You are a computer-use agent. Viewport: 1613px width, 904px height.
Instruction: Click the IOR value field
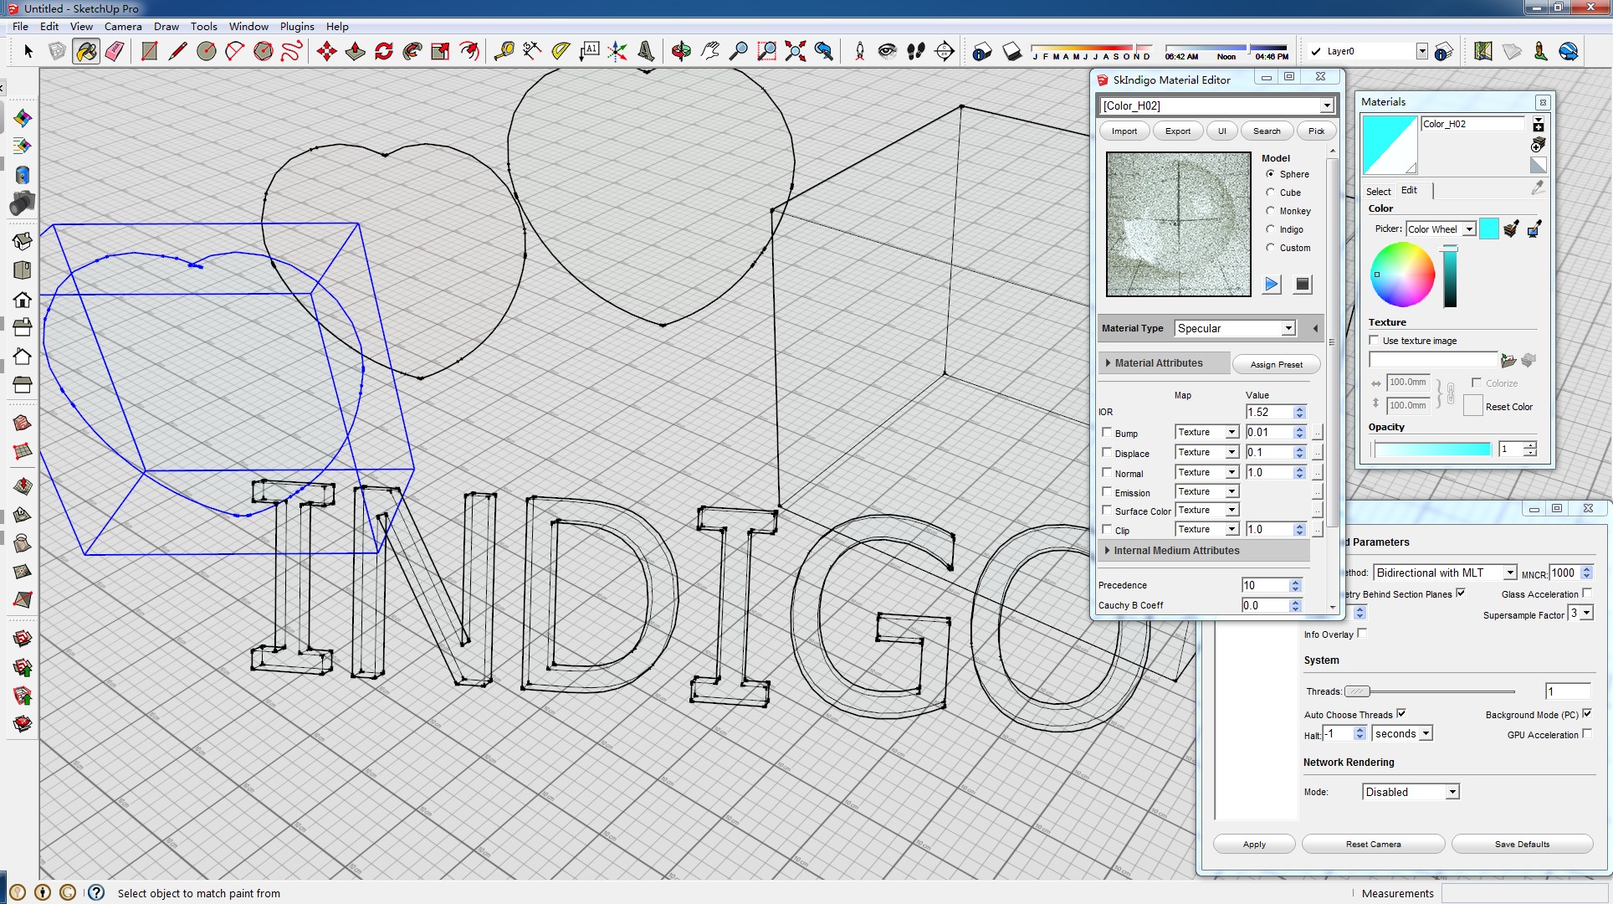coord(1269,412)
